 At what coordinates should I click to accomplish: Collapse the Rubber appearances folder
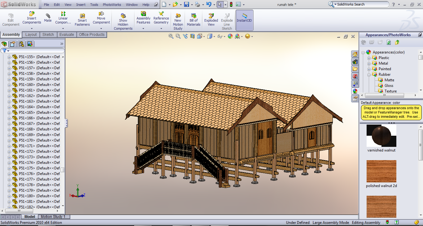369,75
